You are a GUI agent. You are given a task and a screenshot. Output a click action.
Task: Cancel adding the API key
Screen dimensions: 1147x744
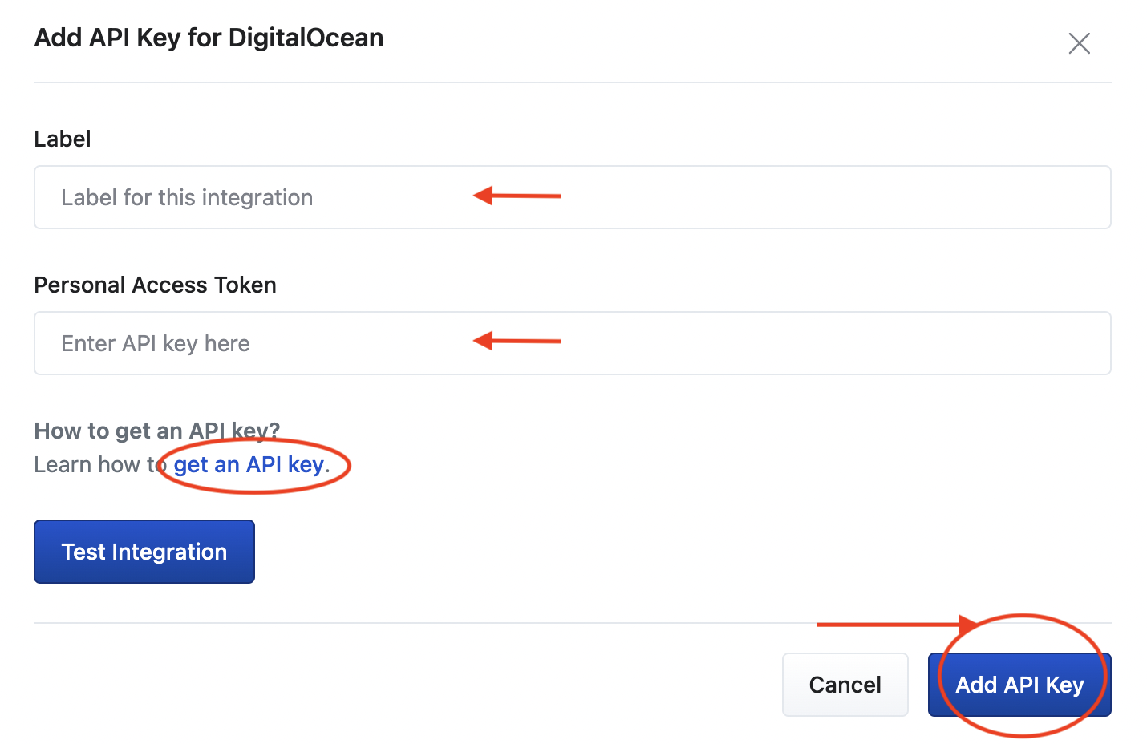845,685
